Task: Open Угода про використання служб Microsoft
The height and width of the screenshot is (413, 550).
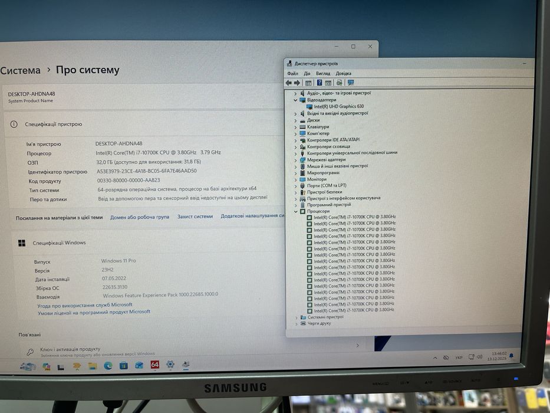Action: 85,305
